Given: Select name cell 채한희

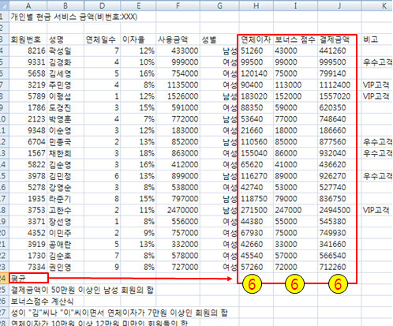Looking at the screenshot, I should [x=65, y=153].
